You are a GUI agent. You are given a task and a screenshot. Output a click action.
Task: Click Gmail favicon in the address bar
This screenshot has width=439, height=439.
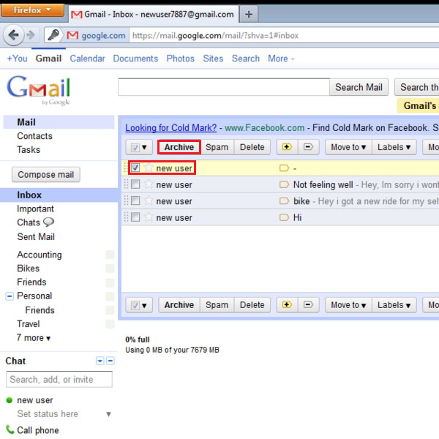(x=72, y=35)
